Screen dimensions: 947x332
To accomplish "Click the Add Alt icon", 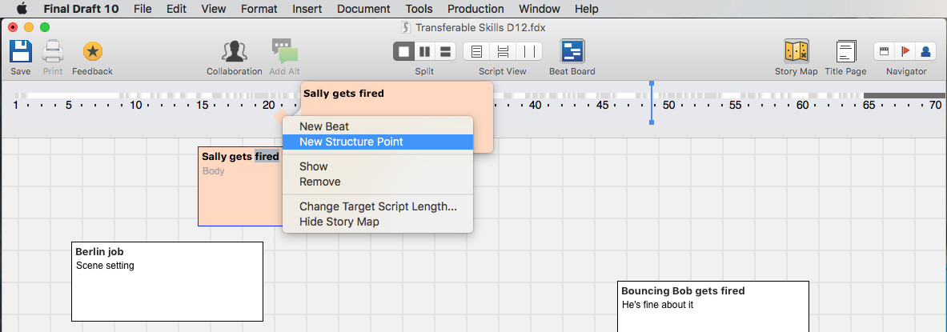I will pos(284,52).
